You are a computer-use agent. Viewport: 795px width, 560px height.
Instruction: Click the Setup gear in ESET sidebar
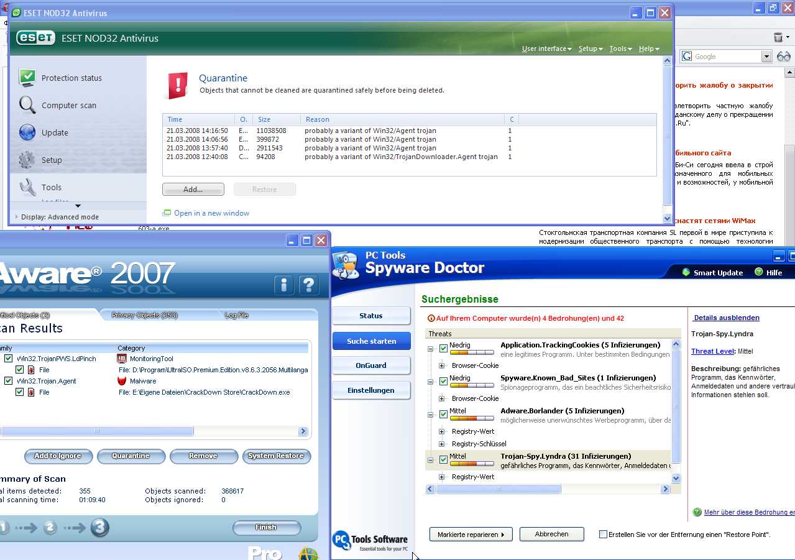27,160
